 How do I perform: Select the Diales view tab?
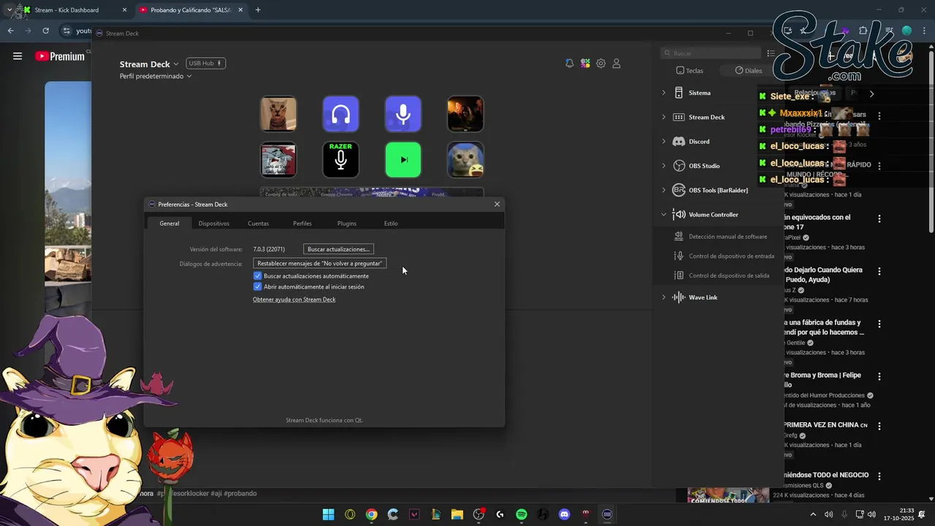[x=749, y=71]
